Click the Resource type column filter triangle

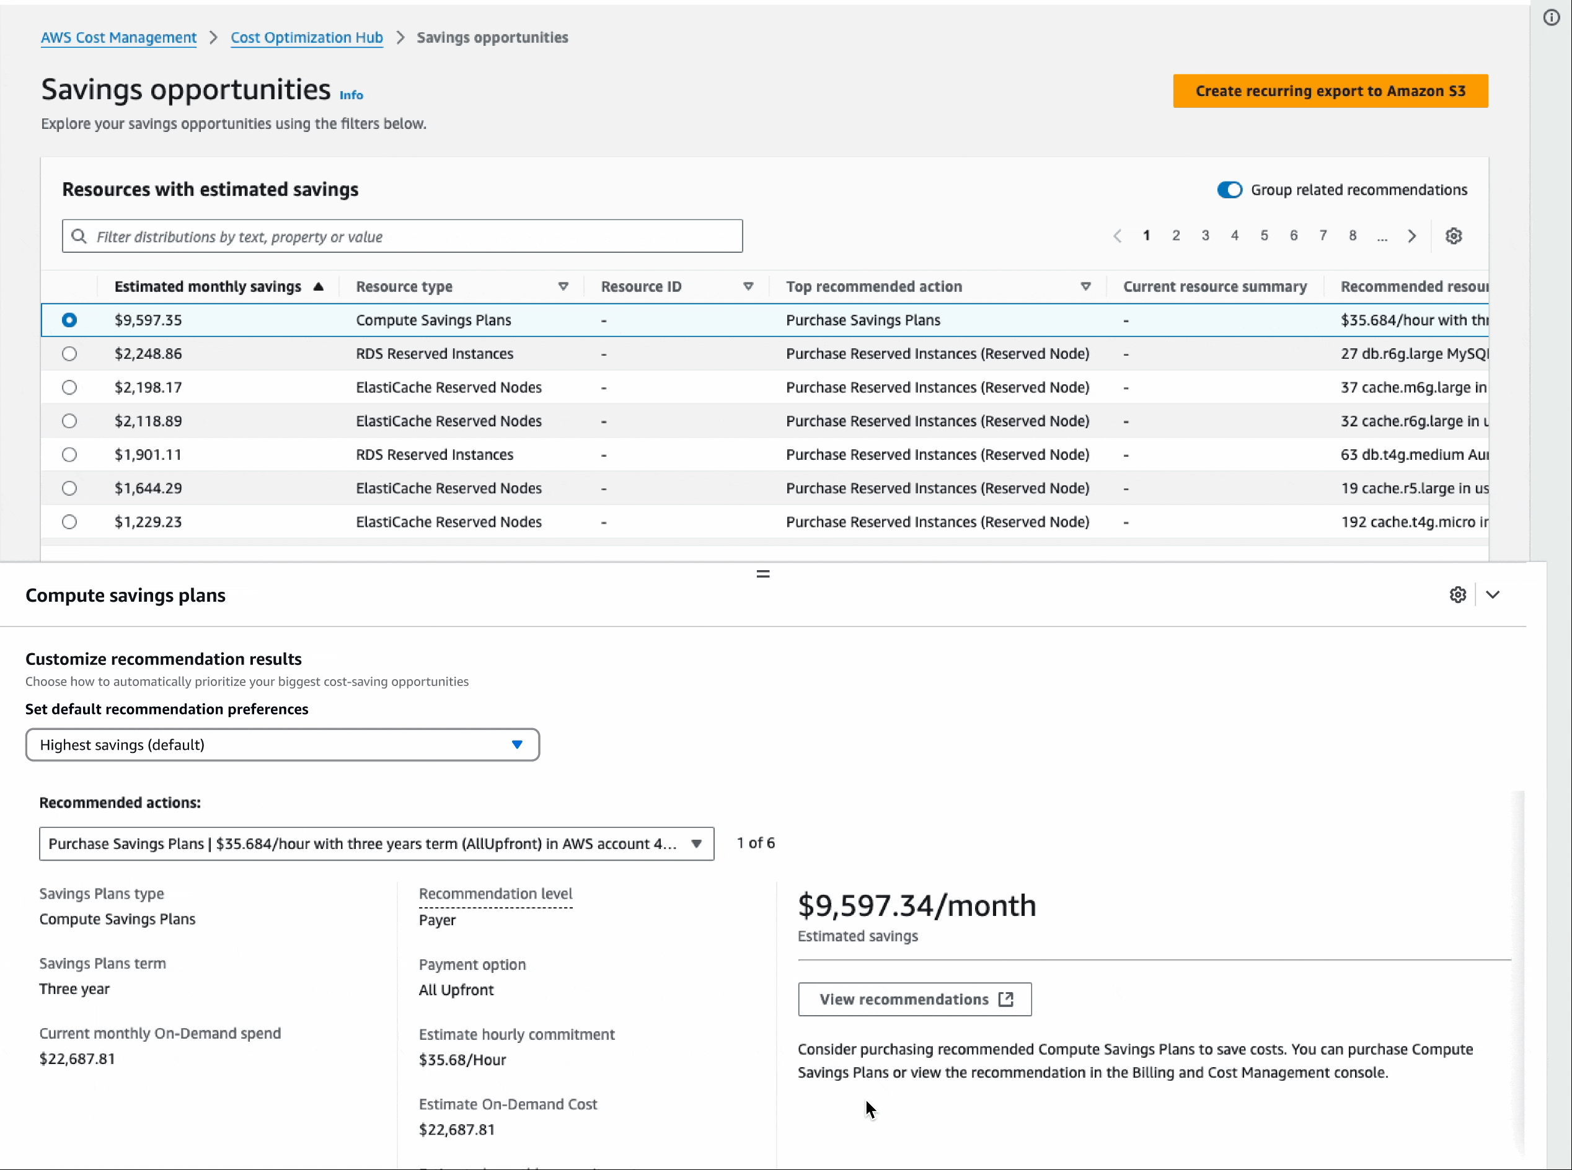point(563,287)
